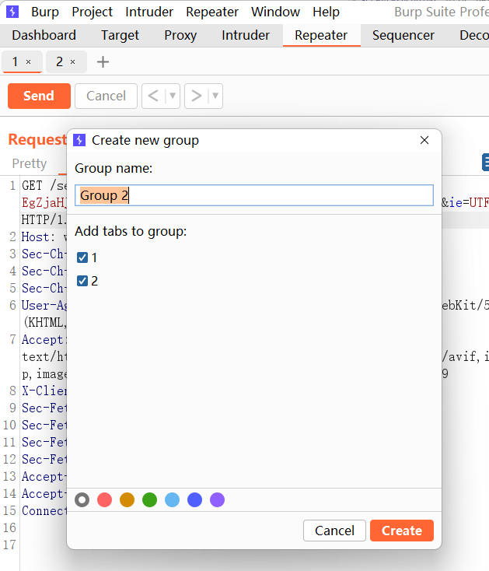Click Cancel in the Create new group dialog
The width and height of the screenshot is (489, 571).
[x=334, y=531]
